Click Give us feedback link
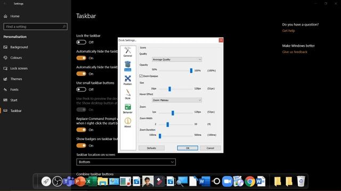 point(295,52)
